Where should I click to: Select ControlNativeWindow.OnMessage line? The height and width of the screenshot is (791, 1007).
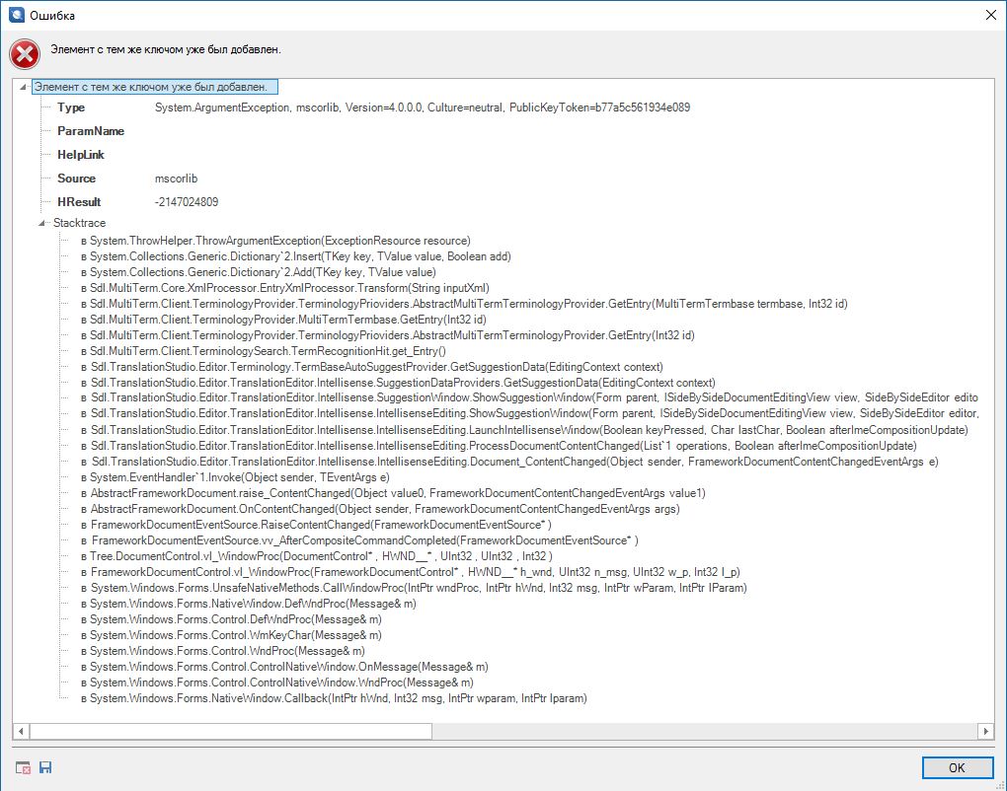[284, 667]
